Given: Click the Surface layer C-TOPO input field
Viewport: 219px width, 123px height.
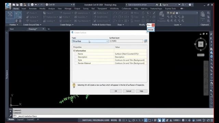Looking at the screenshot, I should (x=126, y=41).
